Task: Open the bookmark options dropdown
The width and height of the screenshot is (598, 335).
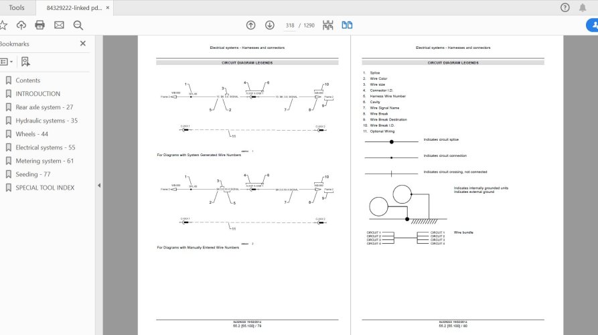Action: click(x=6, y=62)
